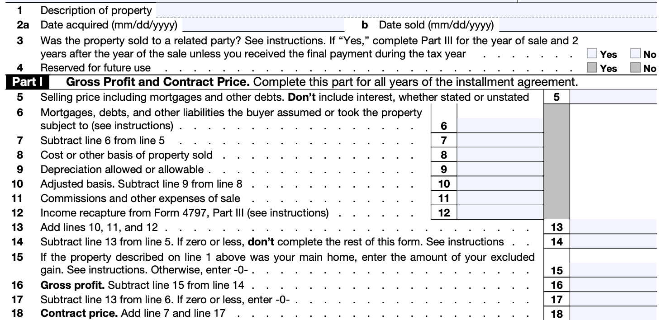Viewport: 666px width, 320px height.
Task: Select line 6 mortgages and debts field
Action: pos(500,126)
